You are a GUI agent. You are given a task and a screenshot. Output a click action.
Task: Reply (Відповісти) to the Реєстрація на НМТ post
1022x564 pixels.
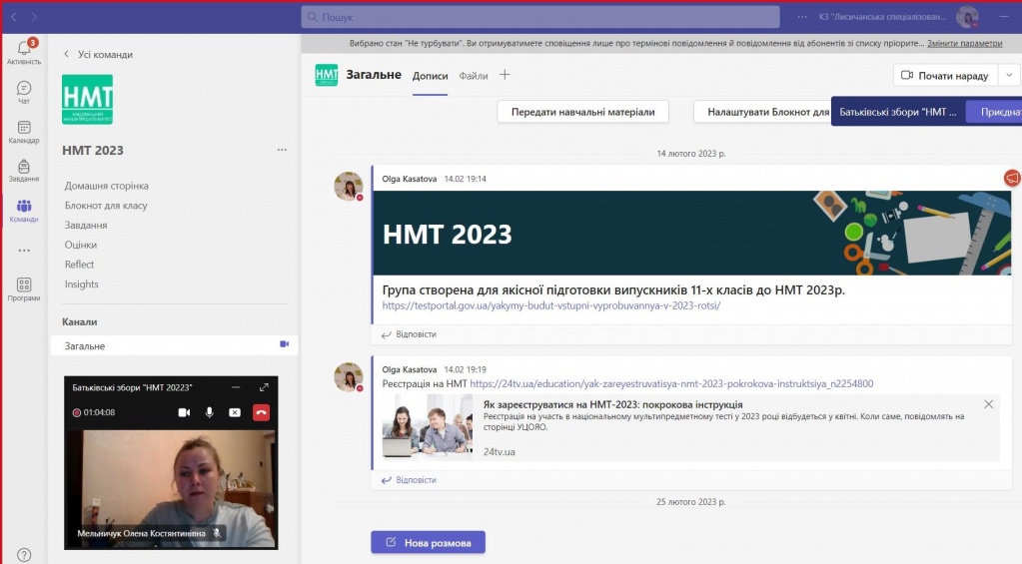click(x=409, y=480)
